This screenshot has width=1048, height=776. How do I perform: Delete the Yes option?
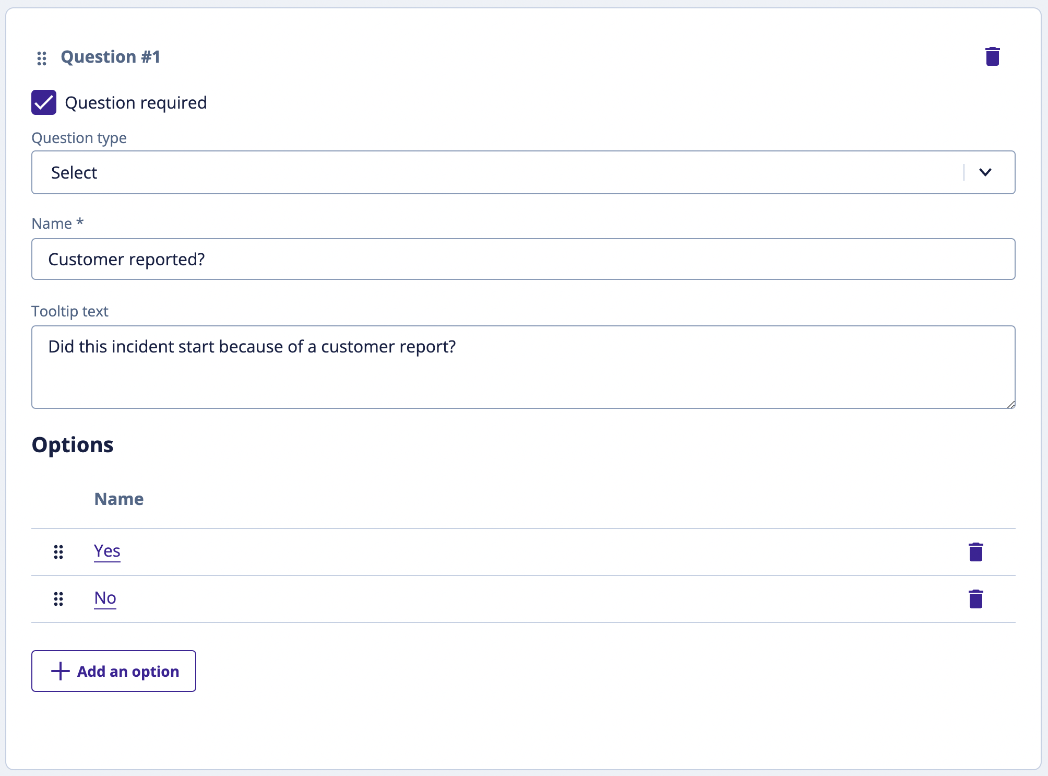click(975, 551)
